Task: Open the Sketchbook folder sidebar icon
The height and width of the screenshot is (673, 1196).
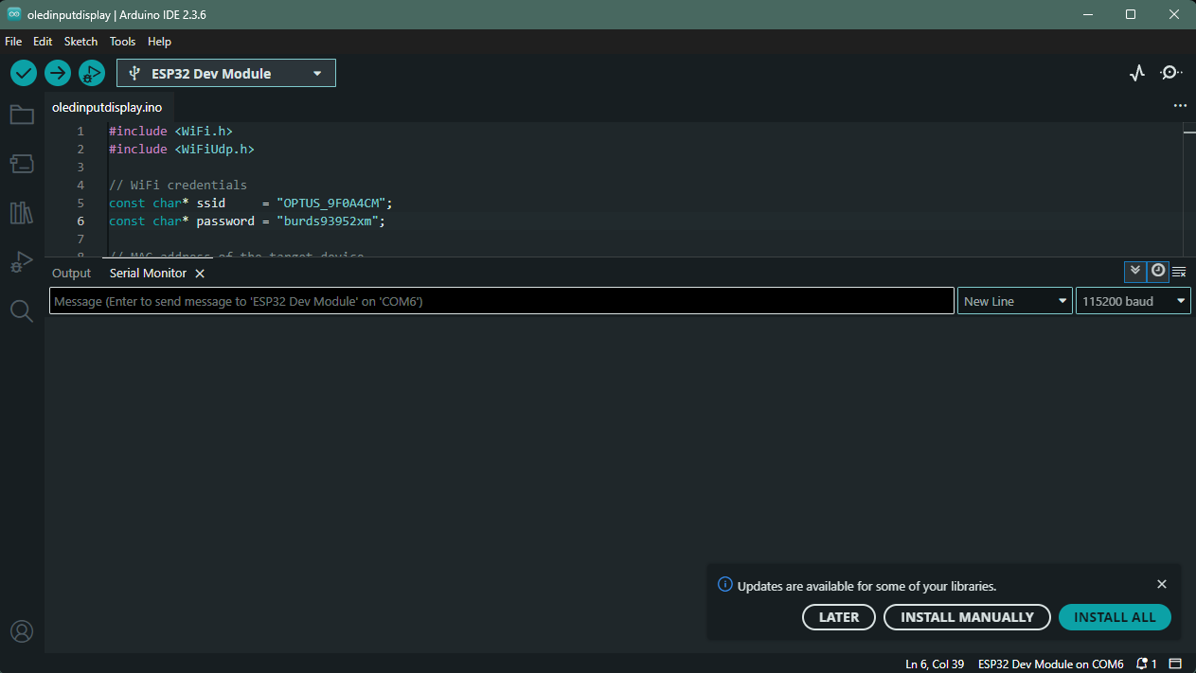Action: [22, 115]
